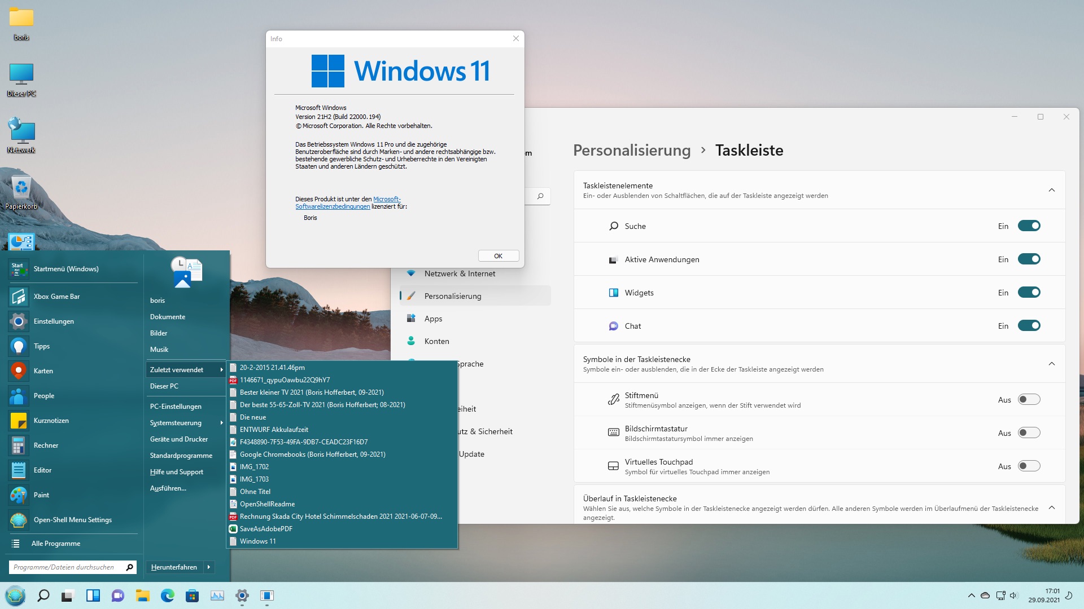Open the Chat icon on taskbar
The height and width of the screenshot is (609, 1084).
[117, 595]
